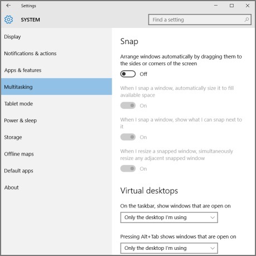The width and height of the screenshot is (256, 256).
Task: Turn on the Snap arrange windows toggle
Action: point(128,74)
